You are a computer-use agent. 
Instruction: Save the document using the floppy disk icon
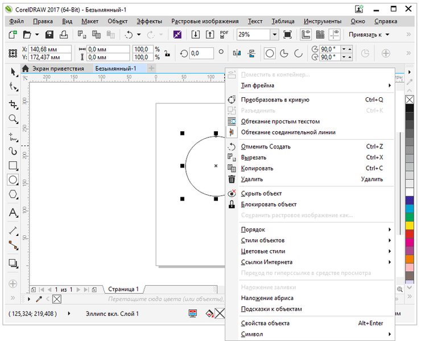click(49, 35)
